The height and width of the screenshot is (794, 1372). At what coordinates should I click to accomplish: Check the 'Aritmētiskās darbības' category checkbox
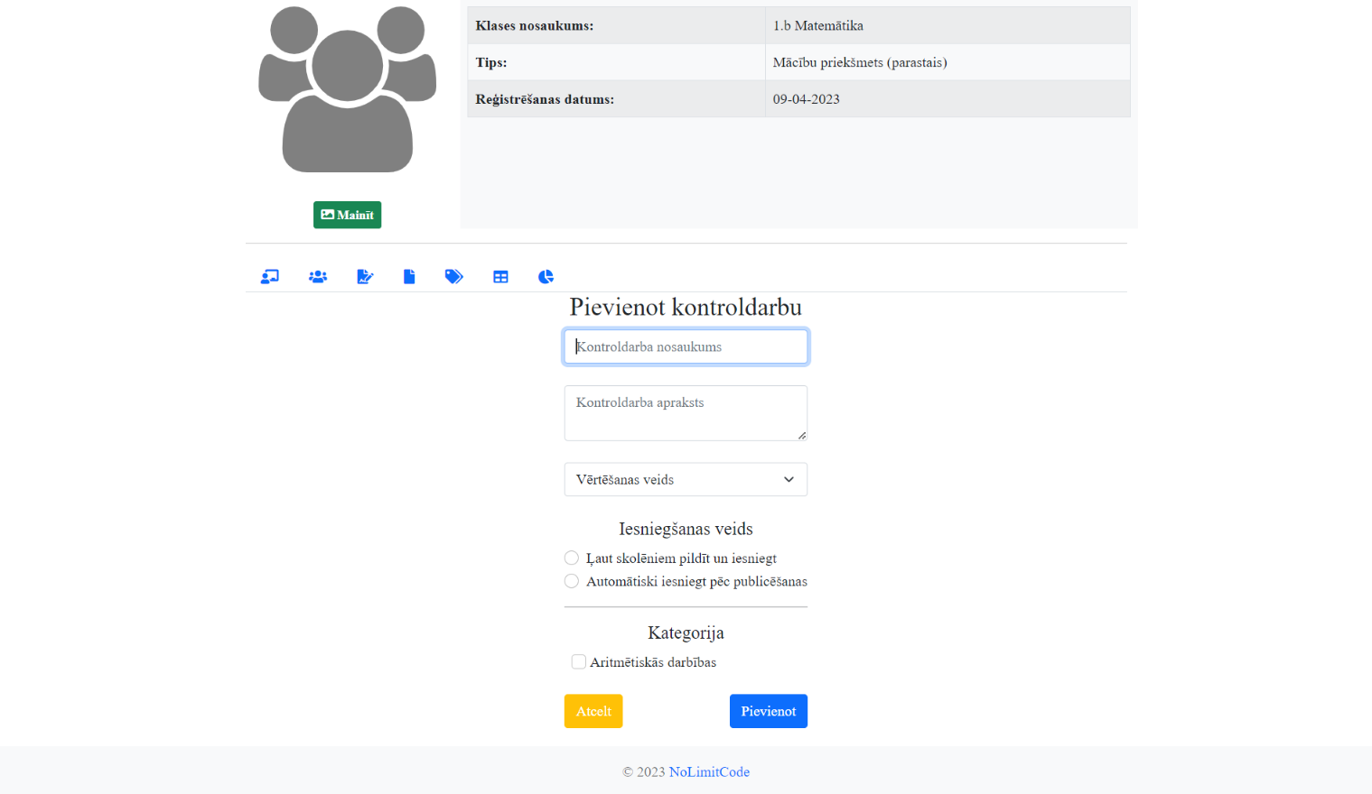click(579, 662)
